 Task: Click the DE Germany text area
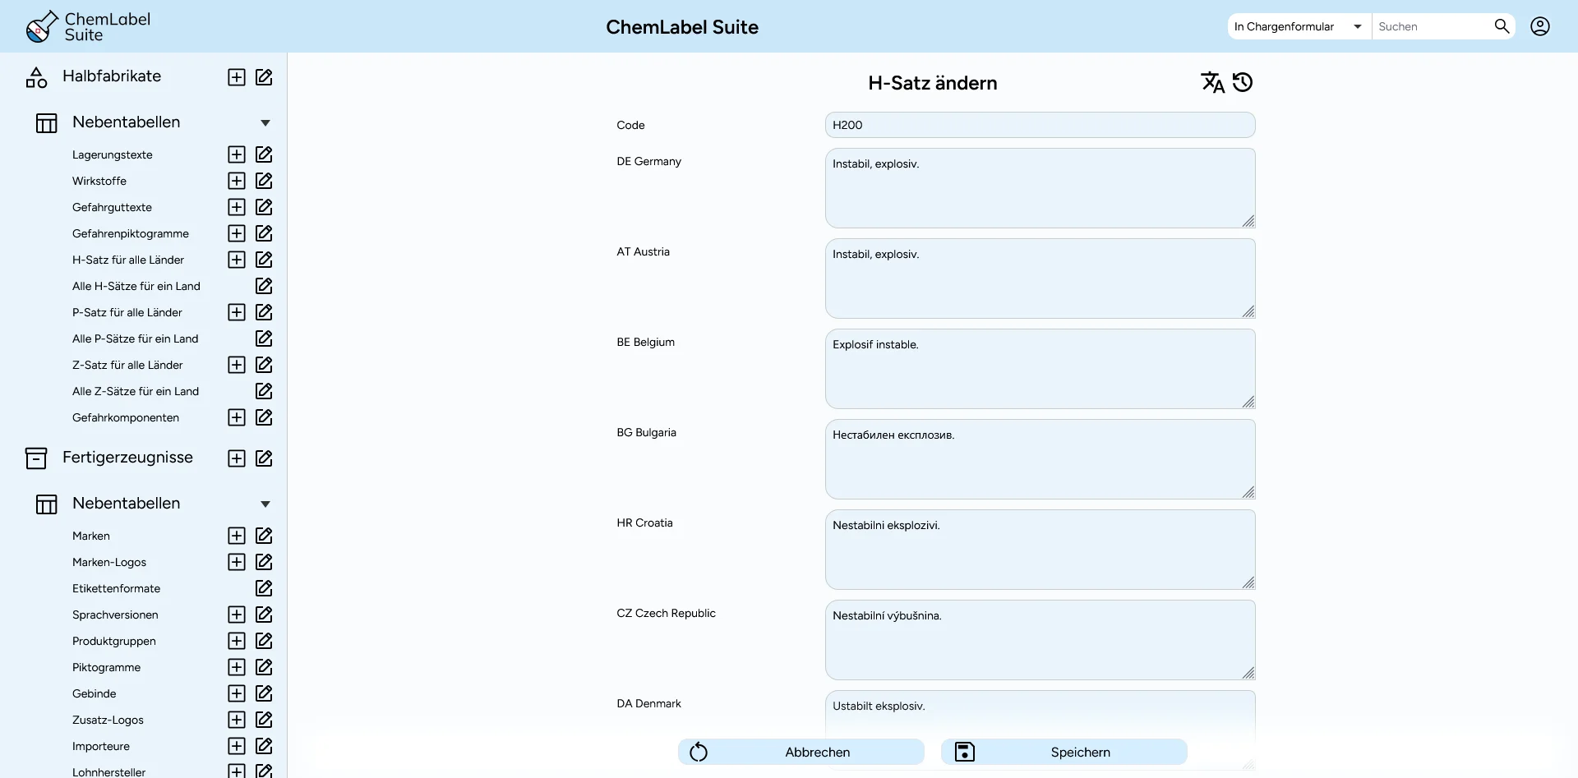1040,188
